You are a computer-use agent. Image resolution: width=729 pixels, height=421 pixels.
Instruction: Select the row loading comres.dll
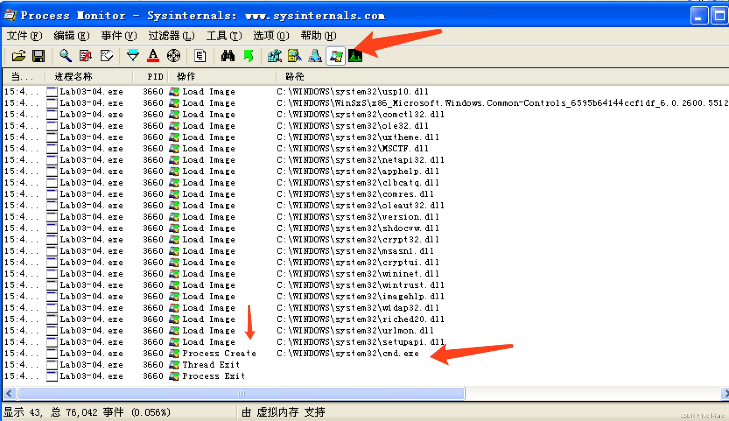point(366,194)
